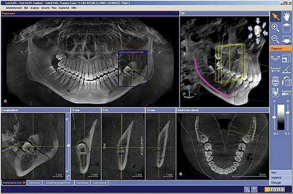The image size is (293, 194).
Task: Open the Arbeitsbereich menu
Action: point(14,8)
